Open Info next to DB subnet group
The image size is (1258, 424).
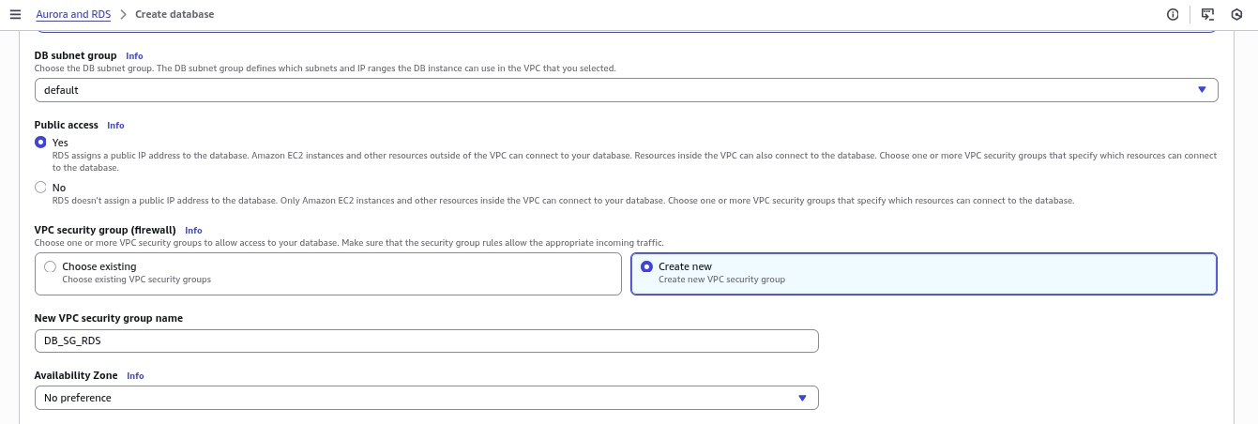point(134,56)
